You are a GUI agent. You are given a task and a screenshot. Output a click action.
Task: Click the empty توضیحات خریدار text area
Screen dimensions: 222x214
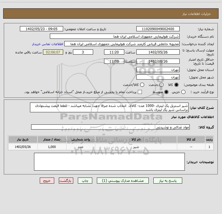pos(109,162)
